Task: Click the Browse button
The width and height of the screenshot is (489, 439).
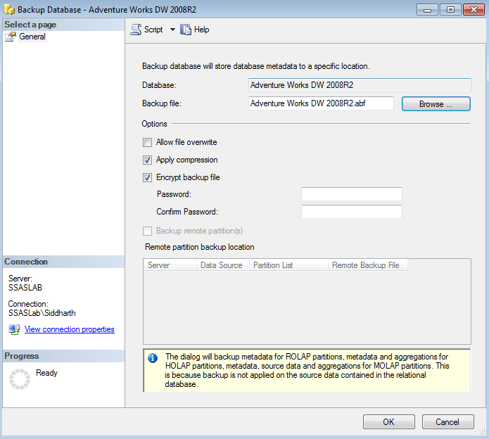Action: point(436,104)
